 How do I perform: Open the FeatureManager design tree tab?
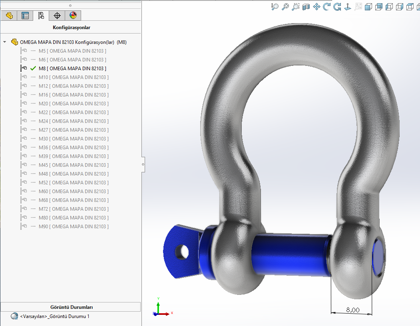(x=9, y=16)
